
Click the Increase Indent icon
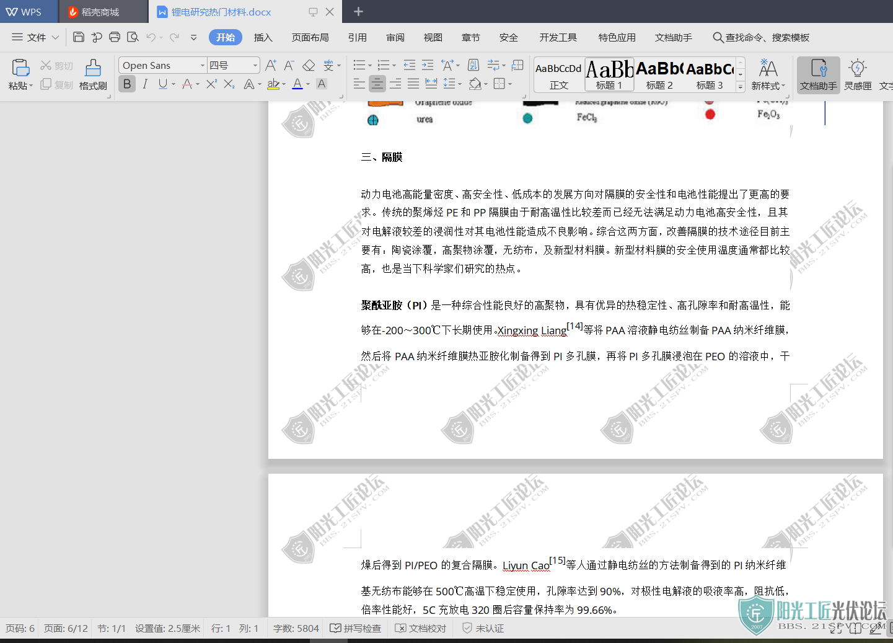point(428,65)
